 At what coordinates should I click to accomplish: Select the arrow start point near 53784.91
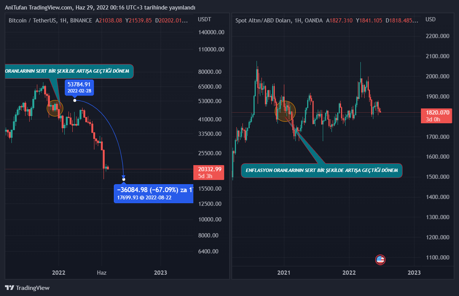coord(75,100)
